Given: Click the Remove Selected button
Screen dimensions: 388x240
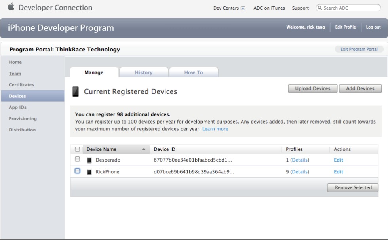Looking at the screenshot, I should [x=353, y=188].
